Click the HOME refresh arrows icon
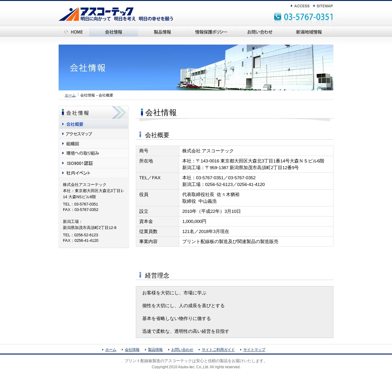Image resolution: width=392 pixels, height=378 pixels. 66,32
